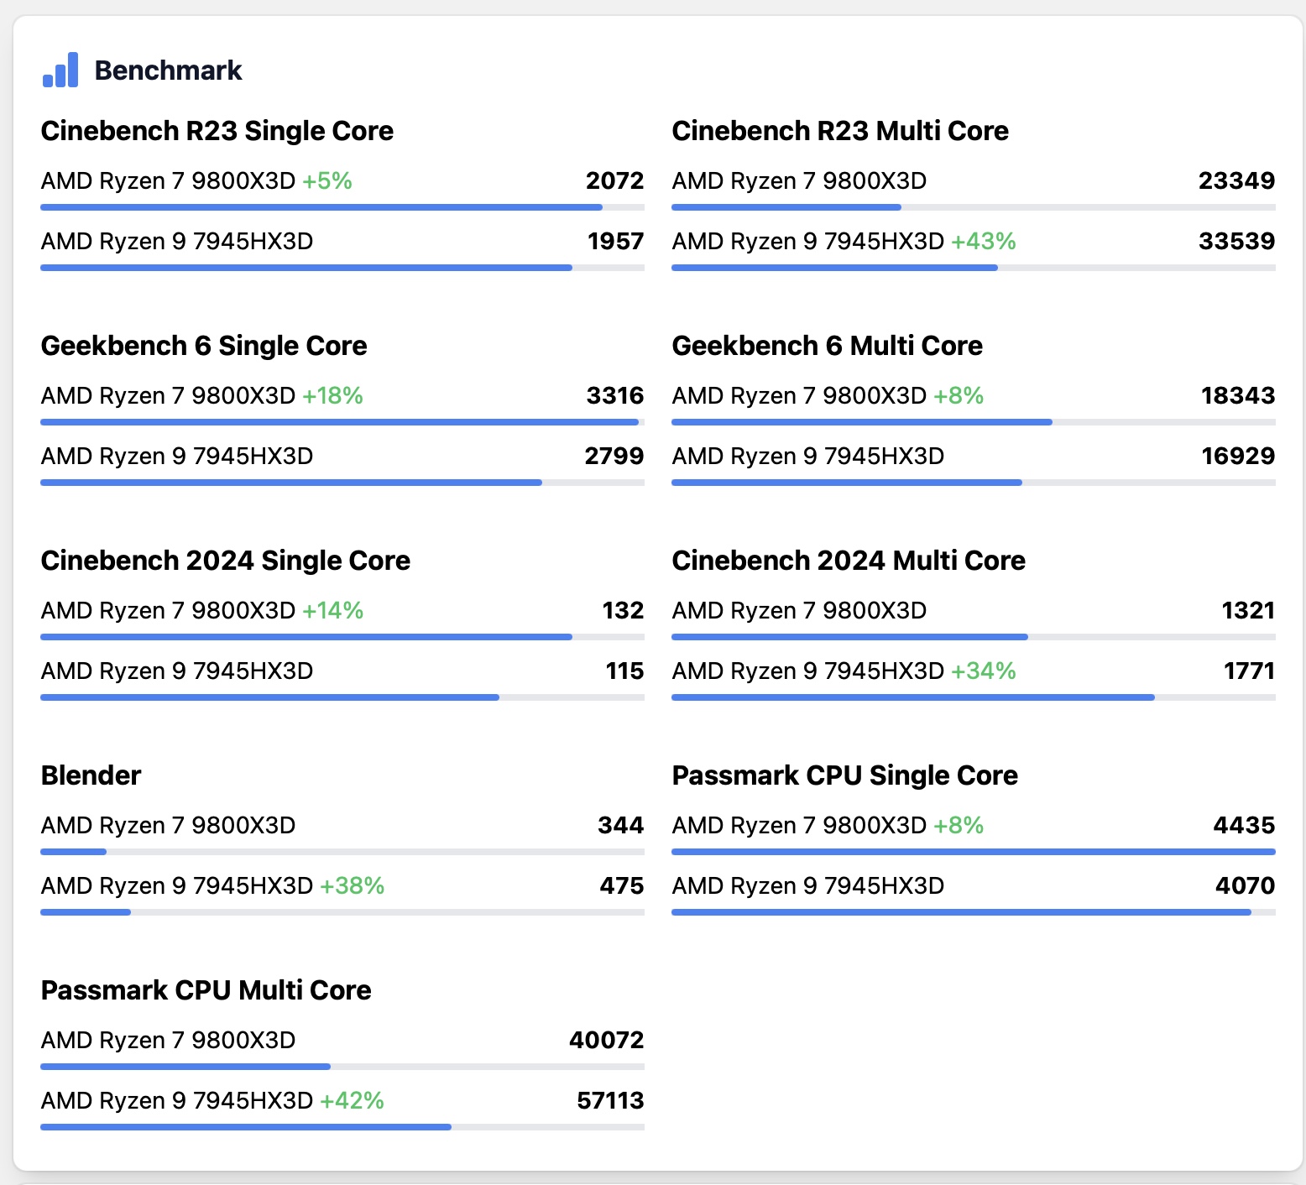Click AMD Ryzen 7 9800X3D in Cinebench 2024 Single Core

pyautogui.click(x=168, y=611)
